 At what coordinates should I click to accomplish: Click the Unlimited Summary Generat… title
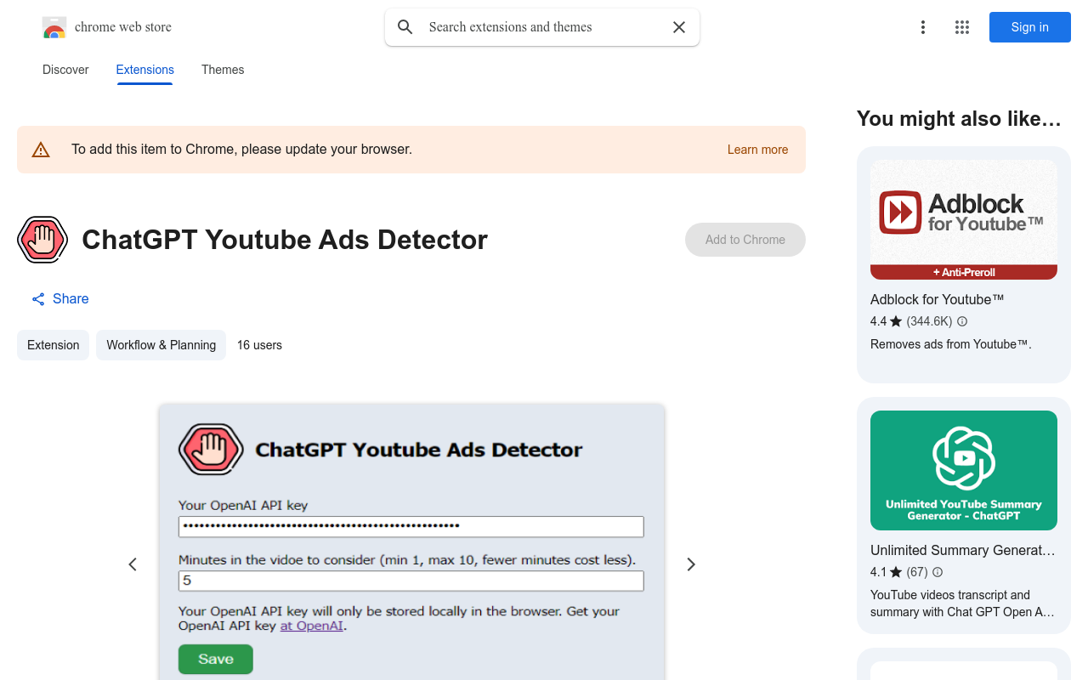963,550
